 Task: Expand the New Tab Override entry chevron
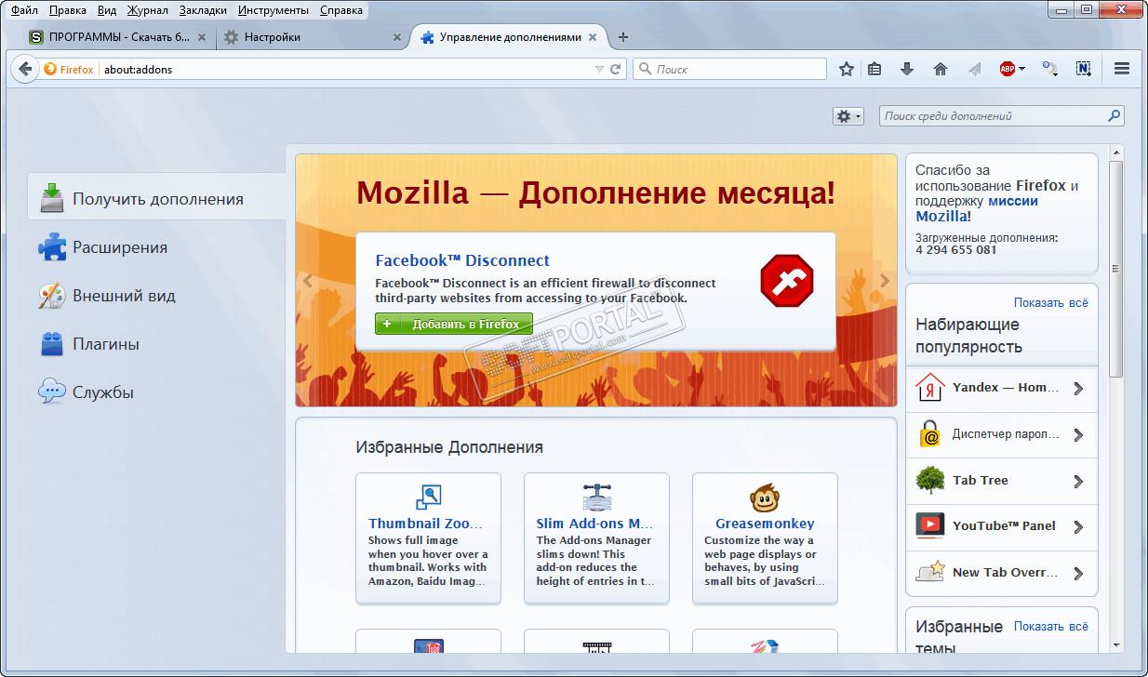coord(1078,573)
